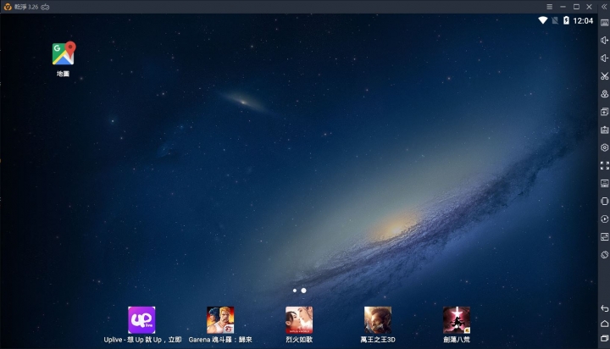Image resolution: width=610 pixels, height=349 pixels.
Task: Switch to the first home screen page dot
Action: [x=295, y=291]
